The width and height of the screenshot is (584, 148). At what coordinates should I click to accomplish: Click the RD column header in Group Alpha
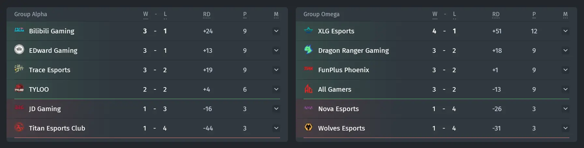[x=207, y=14]
